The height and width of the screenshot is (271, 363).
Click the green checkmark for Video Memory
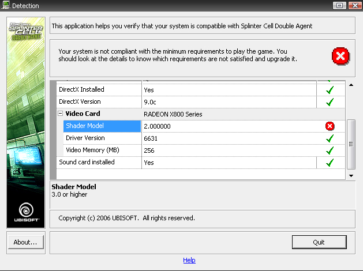pos(330,150)
